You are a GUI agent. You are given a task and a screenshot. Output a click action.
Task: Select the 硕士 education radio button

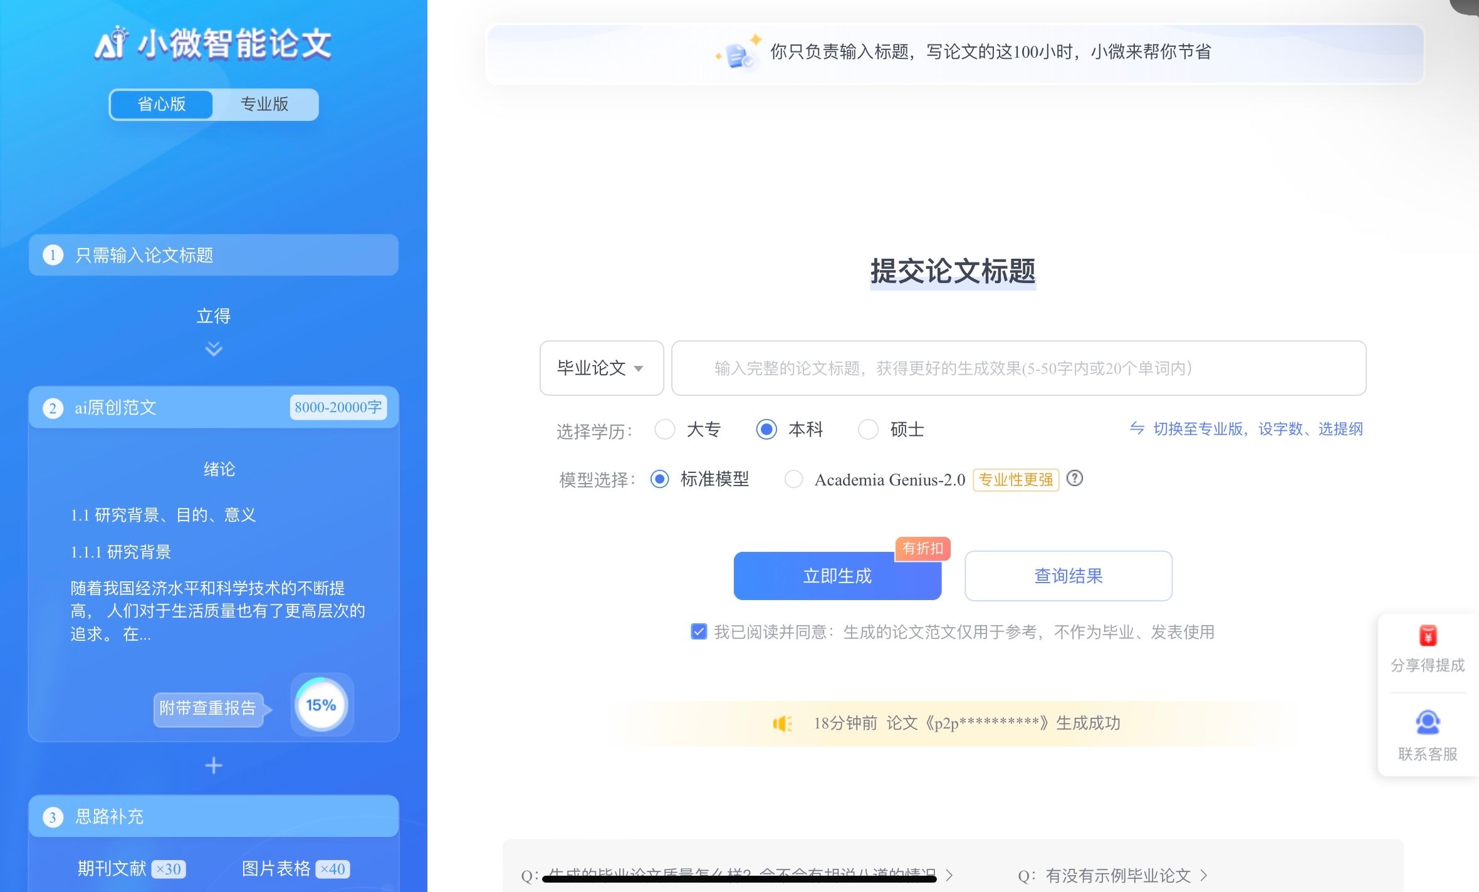867,430
